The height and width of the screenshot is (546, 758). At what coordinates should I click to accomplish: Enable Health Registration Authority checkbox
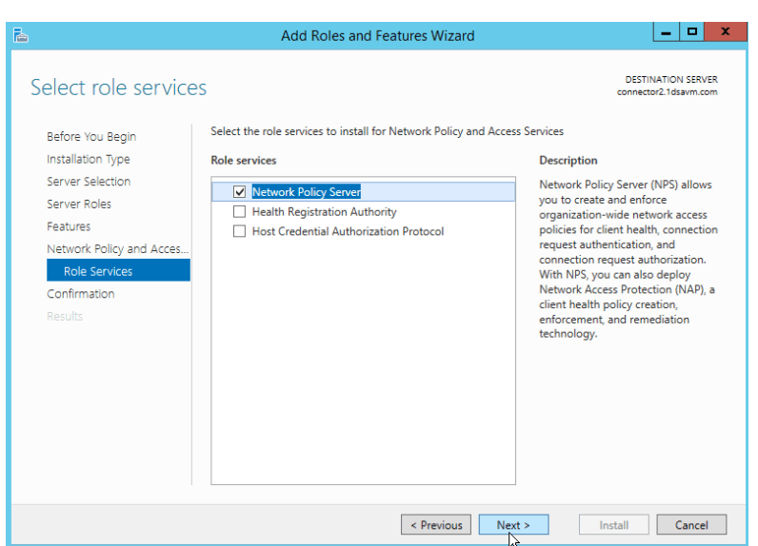point(239,212)
